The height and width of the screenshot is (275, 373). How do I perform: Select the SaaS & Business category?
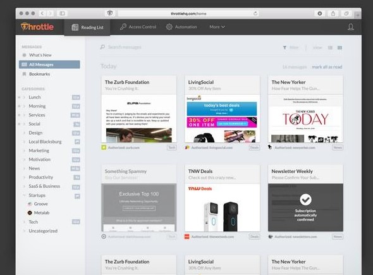44,186
